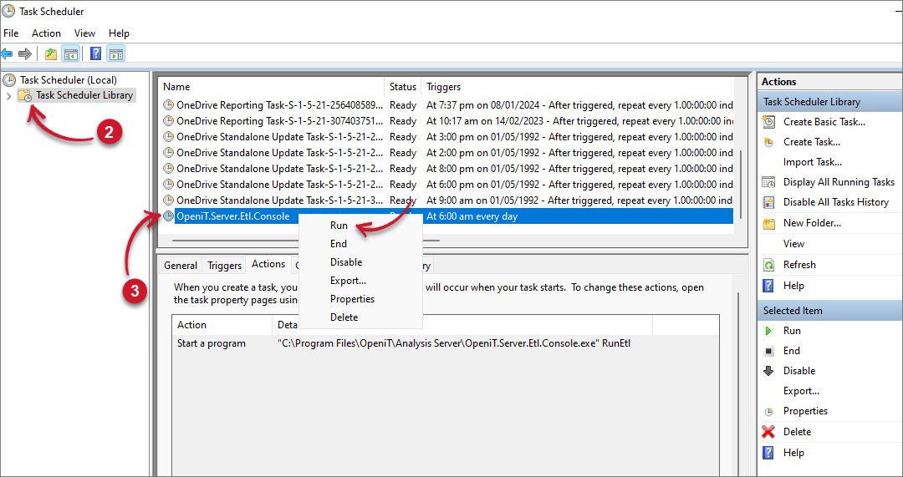Sort by the Status column header

(402, 87)
